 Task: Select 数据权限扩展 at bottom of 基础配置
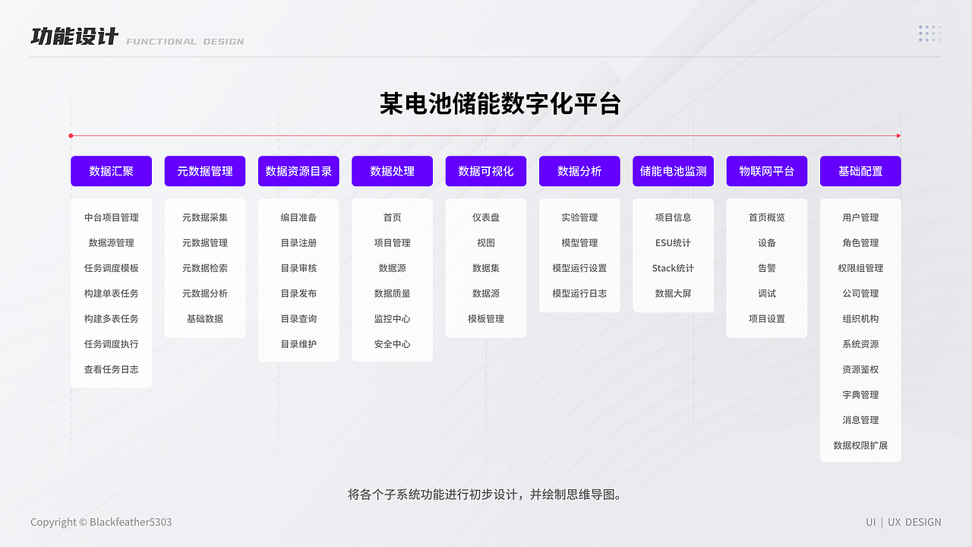tap(860, 445)
